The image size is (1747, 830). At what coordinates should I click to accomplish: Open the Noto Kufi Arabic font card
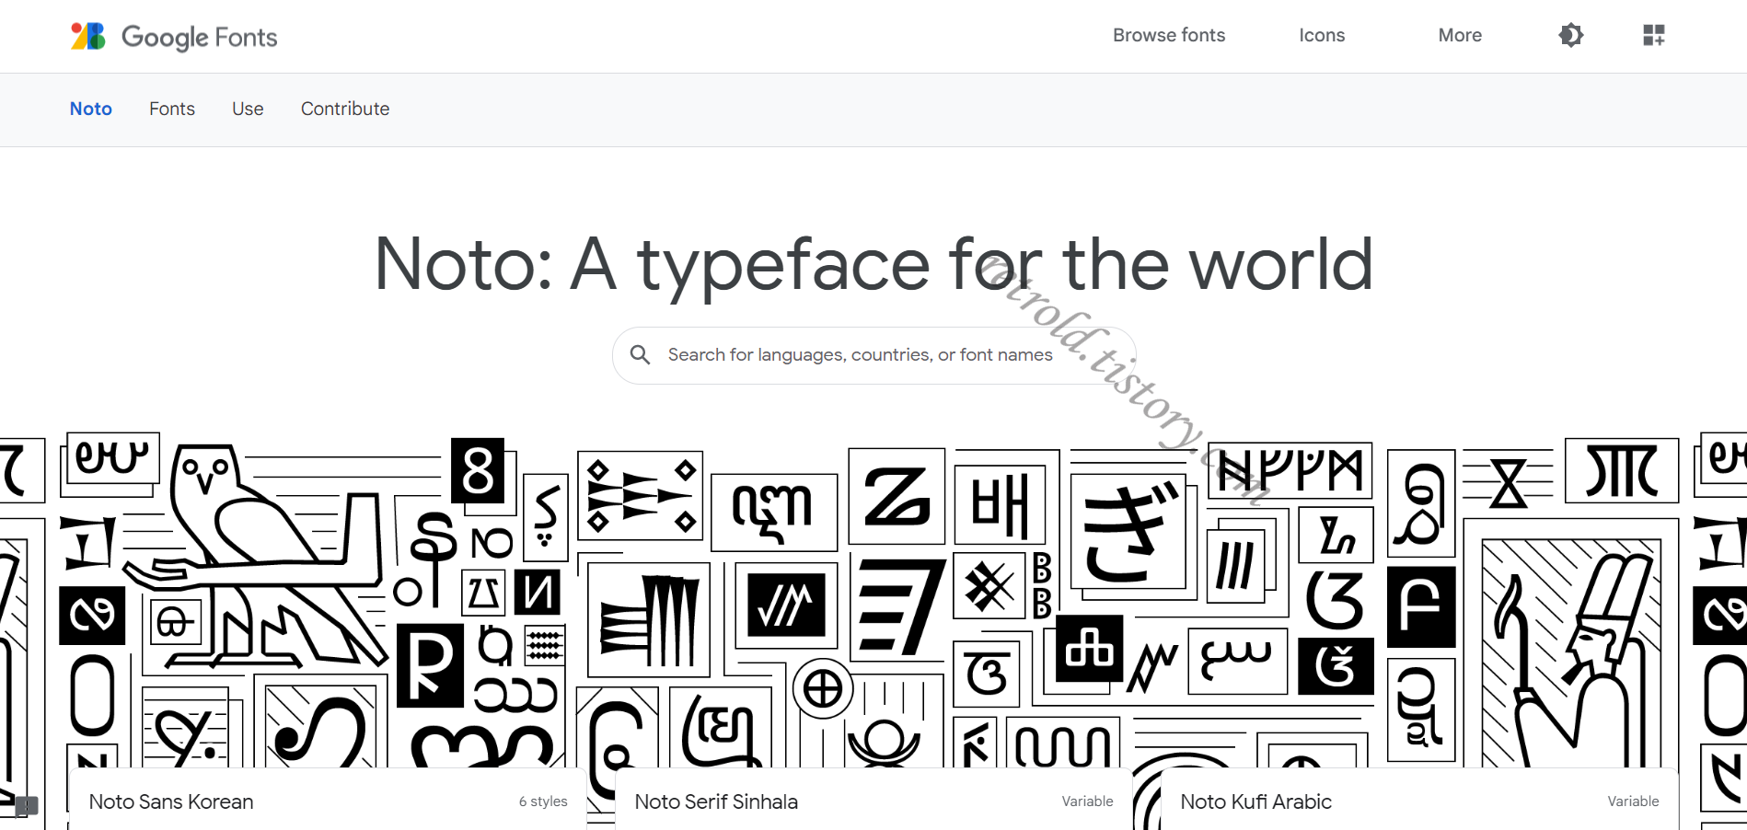click(1419, 800)
